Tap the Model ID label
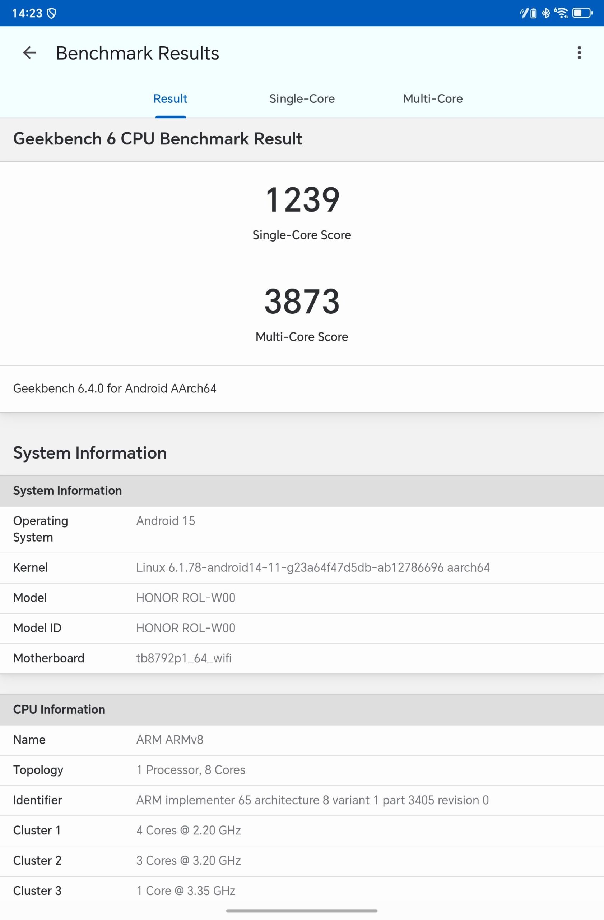 click(x=37, y=628)
